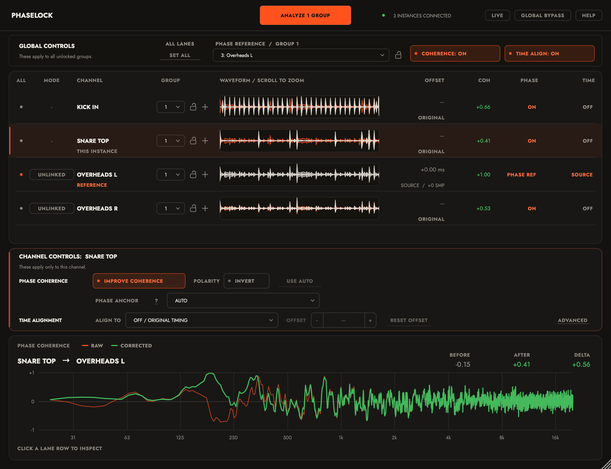Toggle Overheads R phase ON state
Screen dimensions: 611x469
click(x=532, y=208)
